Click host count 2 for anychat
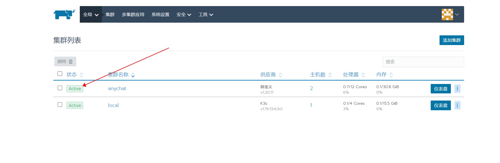Viewport: 500px width, 163px height. [311, 88]
